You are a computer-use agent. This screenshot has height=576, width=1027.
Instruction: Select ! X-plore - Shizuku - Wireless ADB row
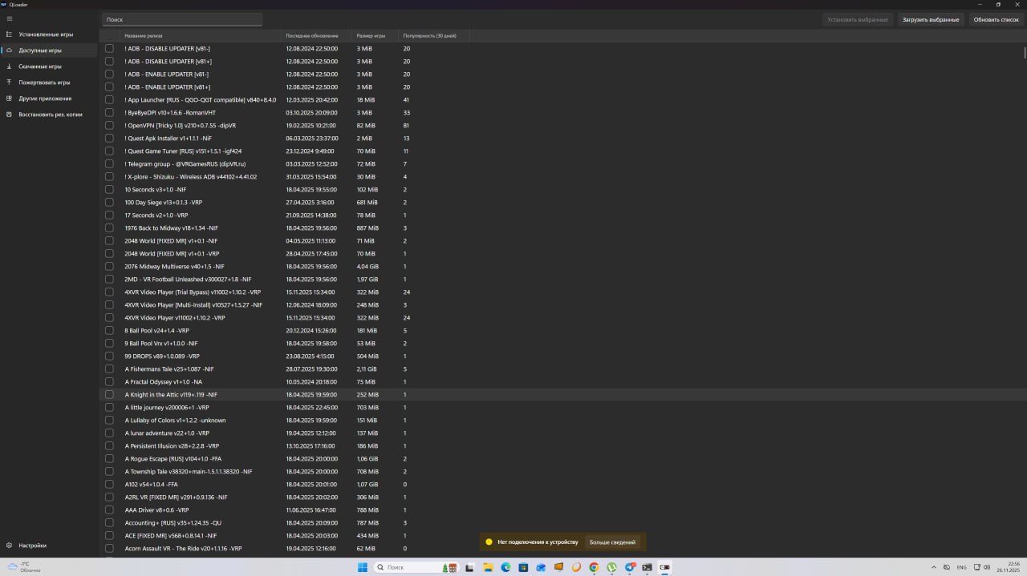tap(191, 177)
